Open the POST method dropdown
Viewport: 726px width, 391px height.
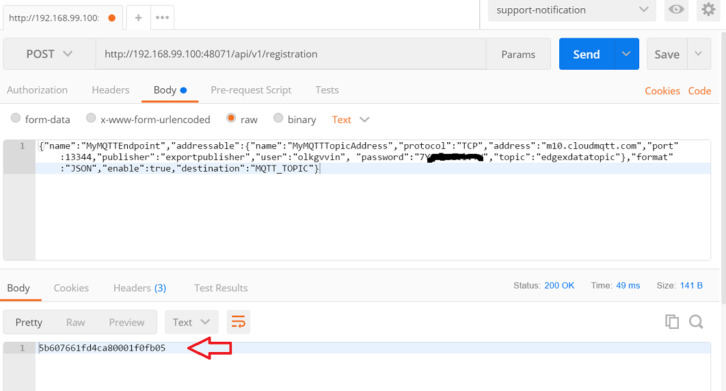coord(49,54)
